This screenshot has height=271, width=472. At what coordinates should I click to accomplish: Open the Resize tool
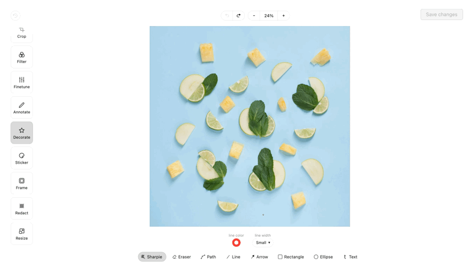[x=22, y=234]
